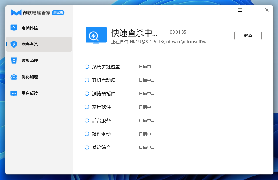Click 扫描中... status for 硬件驱动
Image resolution: width=278 pixels, height=180 pixels.
click(x=146, y=134)
